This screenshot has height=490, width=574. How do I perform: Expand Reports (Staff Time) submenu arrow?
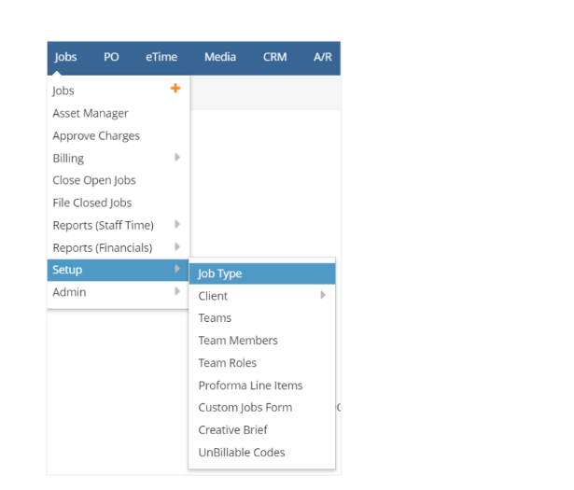click(x=177, y=224)
